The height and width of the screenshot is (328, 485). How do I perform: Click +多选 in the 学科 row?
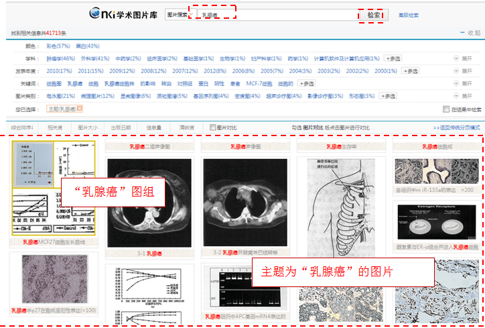click(393, 58)
